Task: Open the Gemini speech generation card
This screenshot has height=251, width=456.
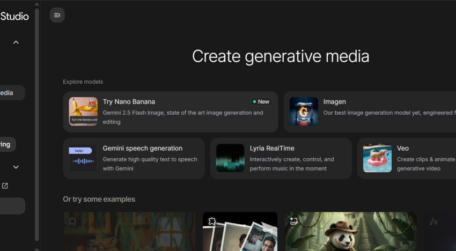Action: [134, 158]
